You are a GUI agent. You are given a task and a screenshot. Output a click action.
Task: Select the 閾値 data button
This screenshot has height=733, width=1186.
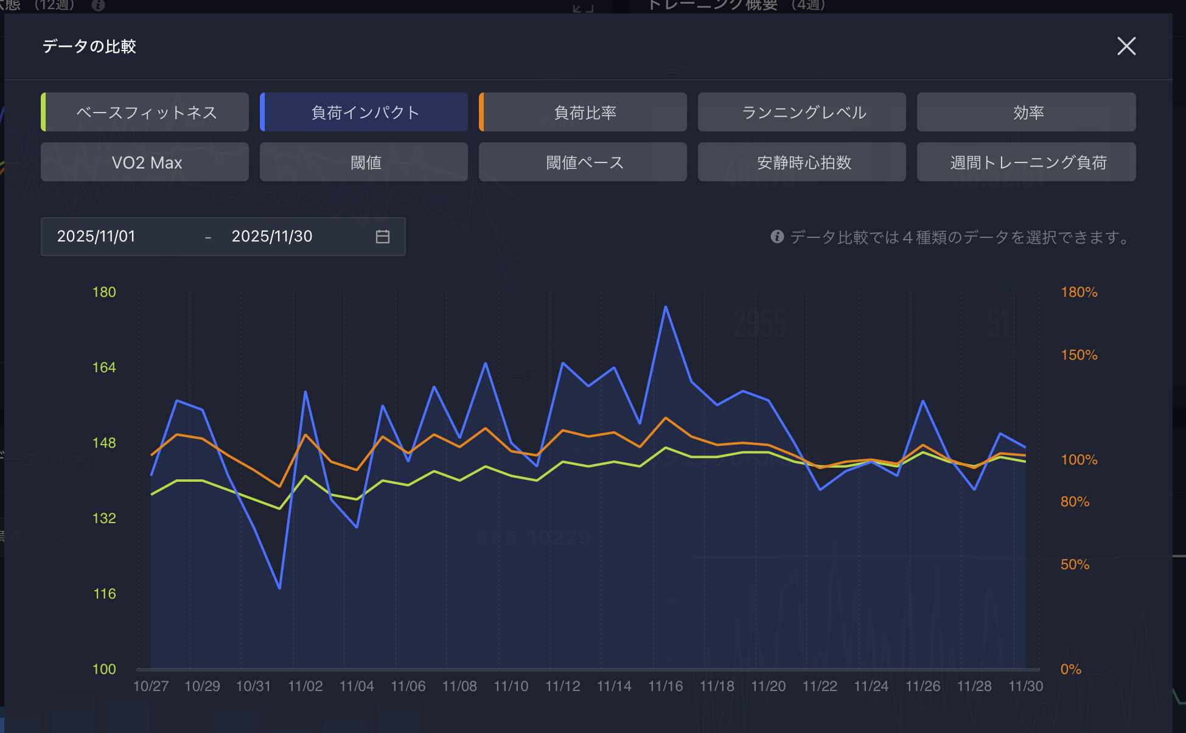tap(364, 162)
